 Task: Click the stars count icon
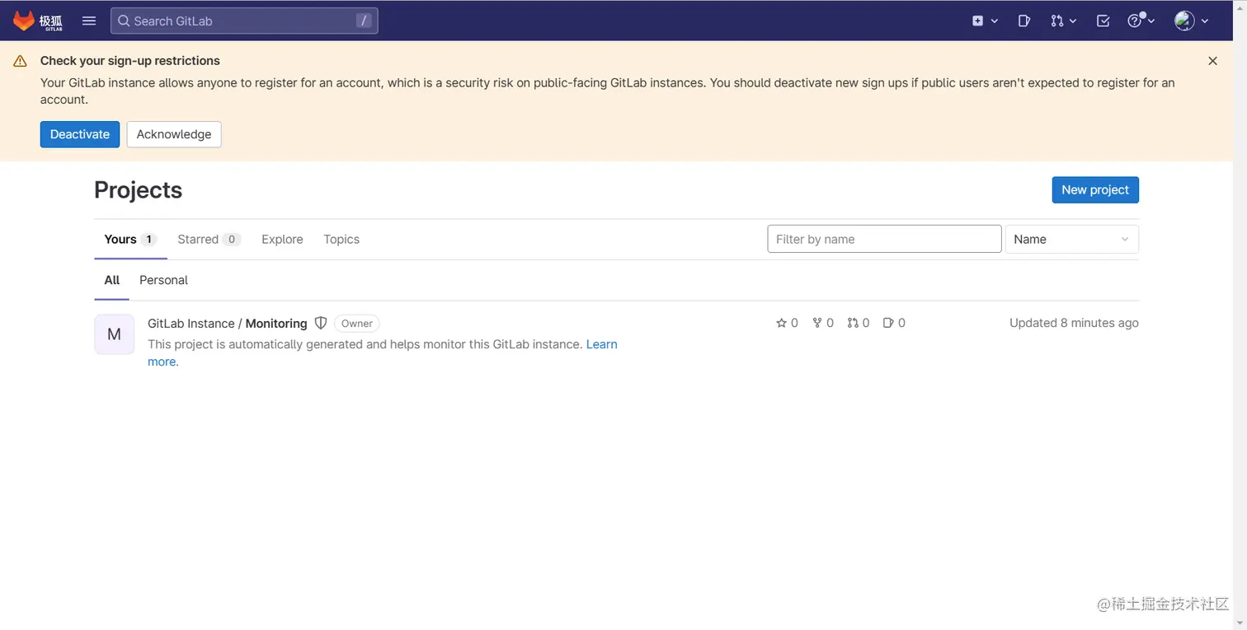pos(781,323)
